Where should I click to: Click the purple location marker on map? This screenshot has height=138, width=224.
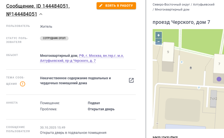pos(219,79)
